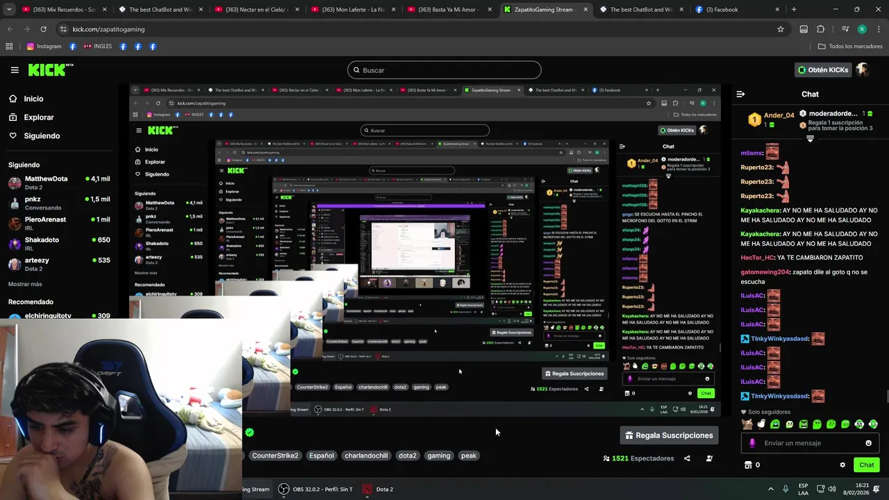The image size is (889, 500).
Task: Bookmark this page with the star
Action: (x=781, y=29)
